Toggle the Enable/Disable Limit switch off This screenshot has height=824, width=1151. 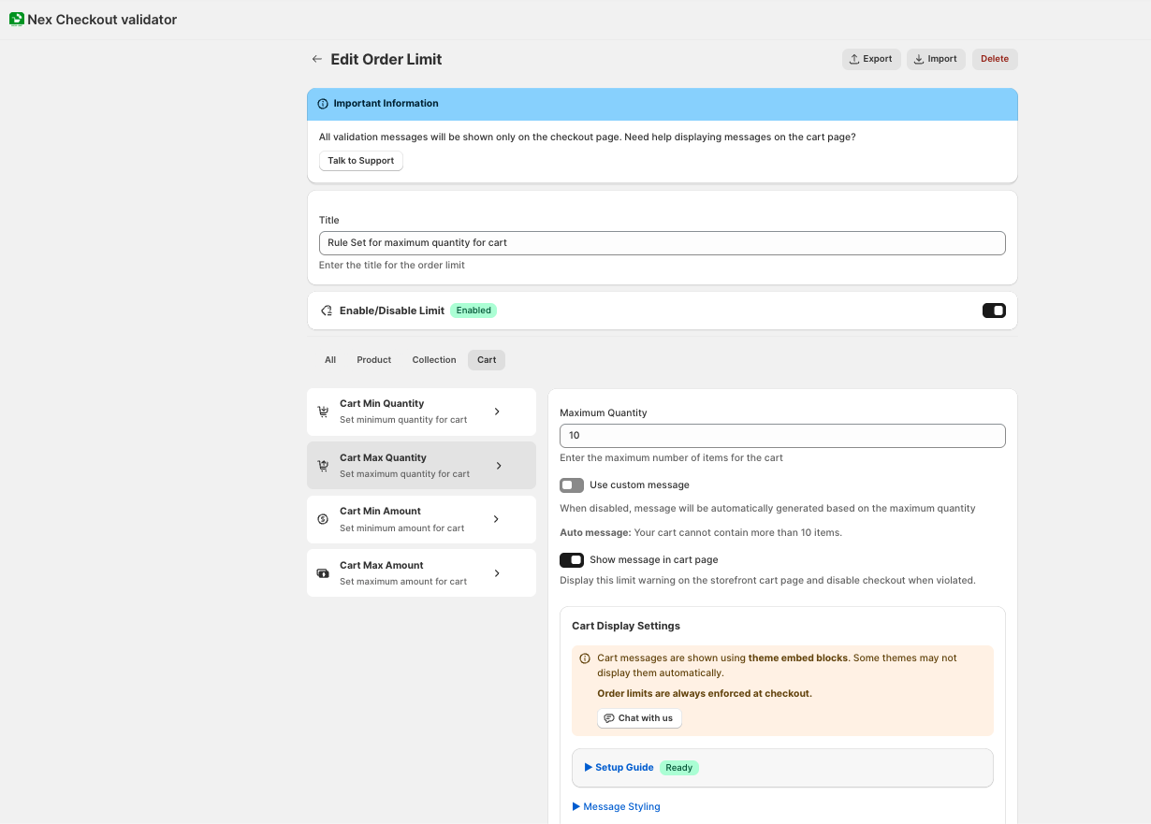[994, 311]
